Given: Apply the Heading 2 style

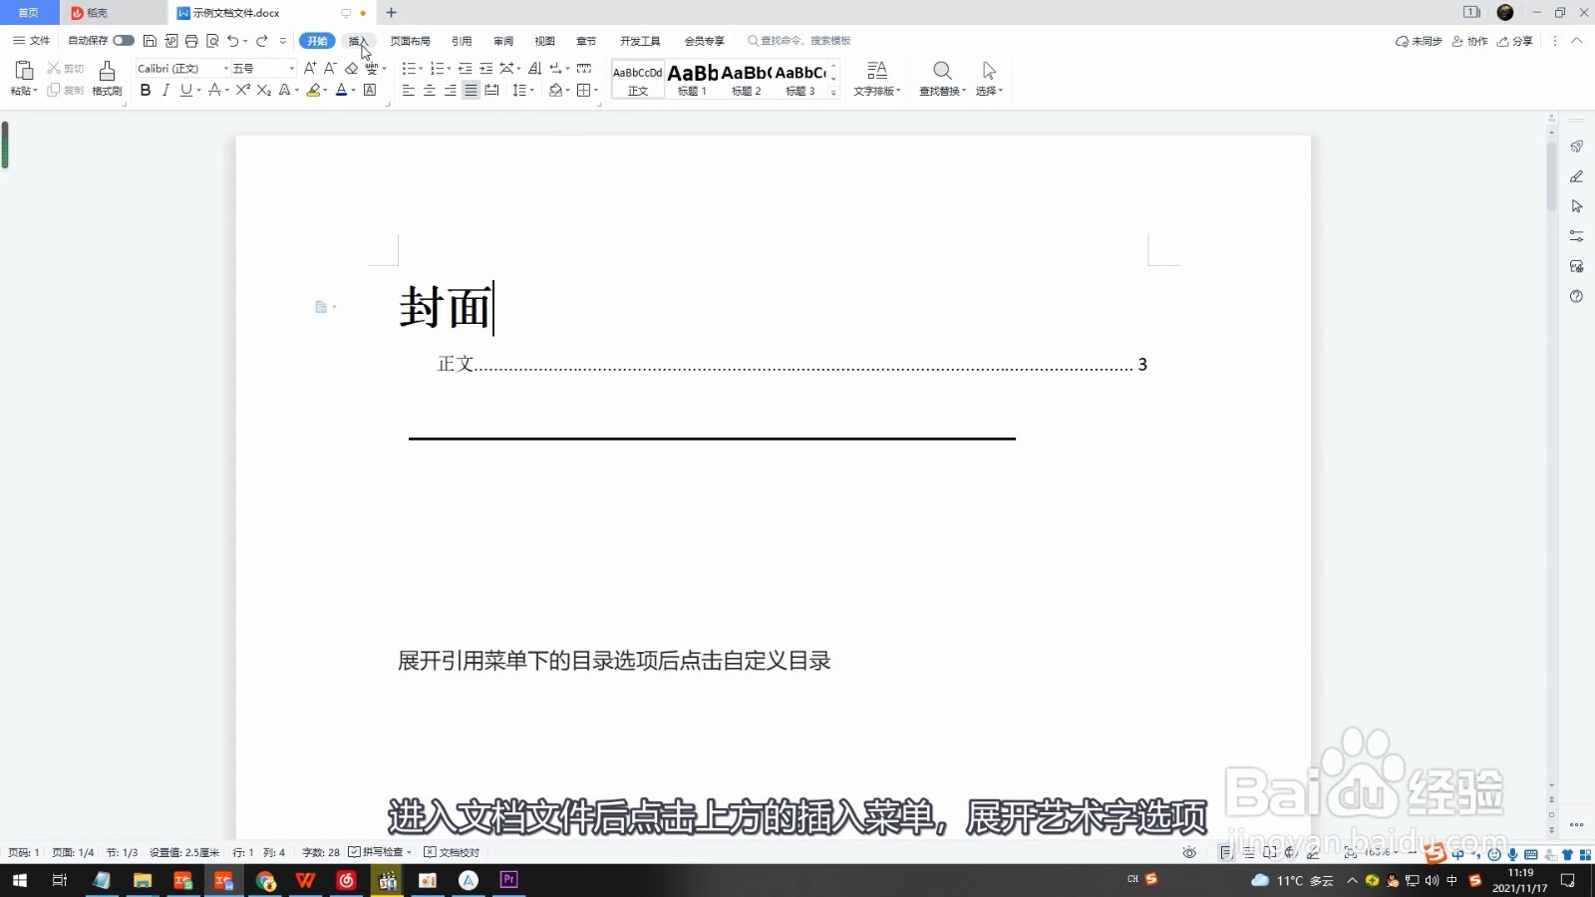Looking at the screenshot, I should (x=746, y=79).
